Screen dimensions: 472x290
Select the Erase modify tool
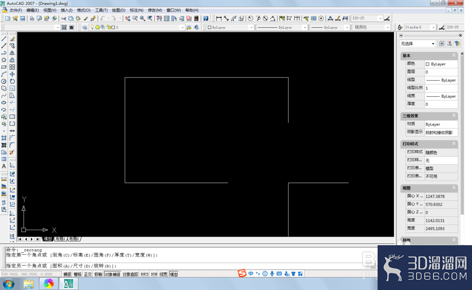click(x=12, y=39)
